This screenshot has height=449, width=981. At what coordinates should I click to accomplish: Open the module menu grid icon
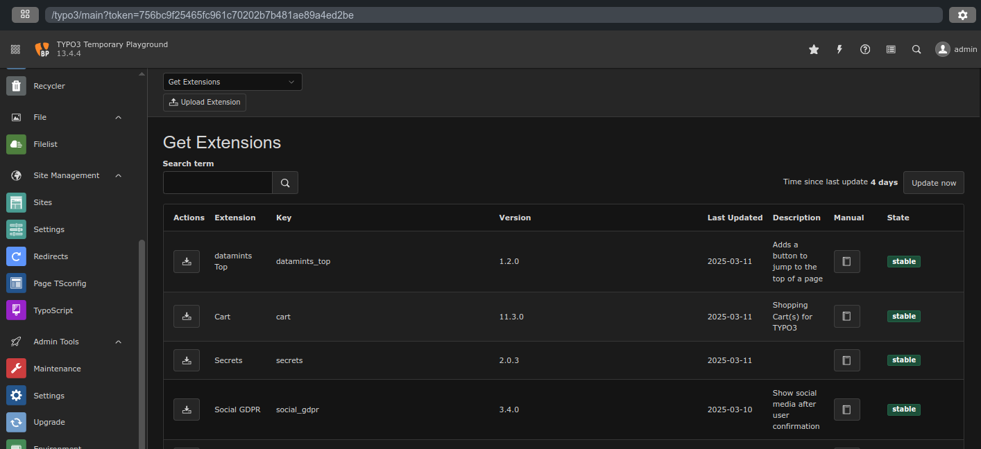15,49
